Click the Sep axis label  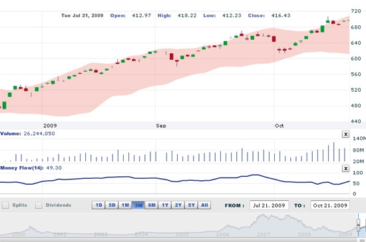point(161,126)
